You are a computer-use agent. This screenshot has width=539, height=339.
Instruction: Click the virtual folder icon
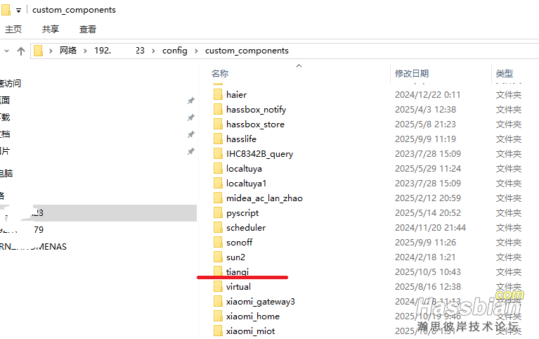tap(217, 286)
